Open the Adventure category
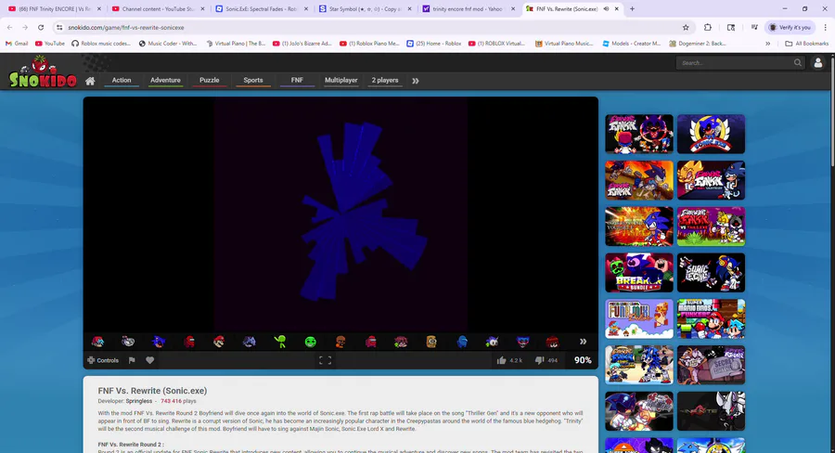The width and height of the screenshot is (835, 453). point(165,81)
